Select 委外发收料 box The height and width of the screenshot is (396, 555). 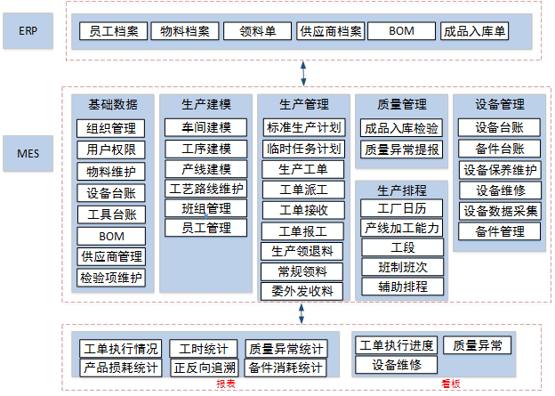click(303, 291)
